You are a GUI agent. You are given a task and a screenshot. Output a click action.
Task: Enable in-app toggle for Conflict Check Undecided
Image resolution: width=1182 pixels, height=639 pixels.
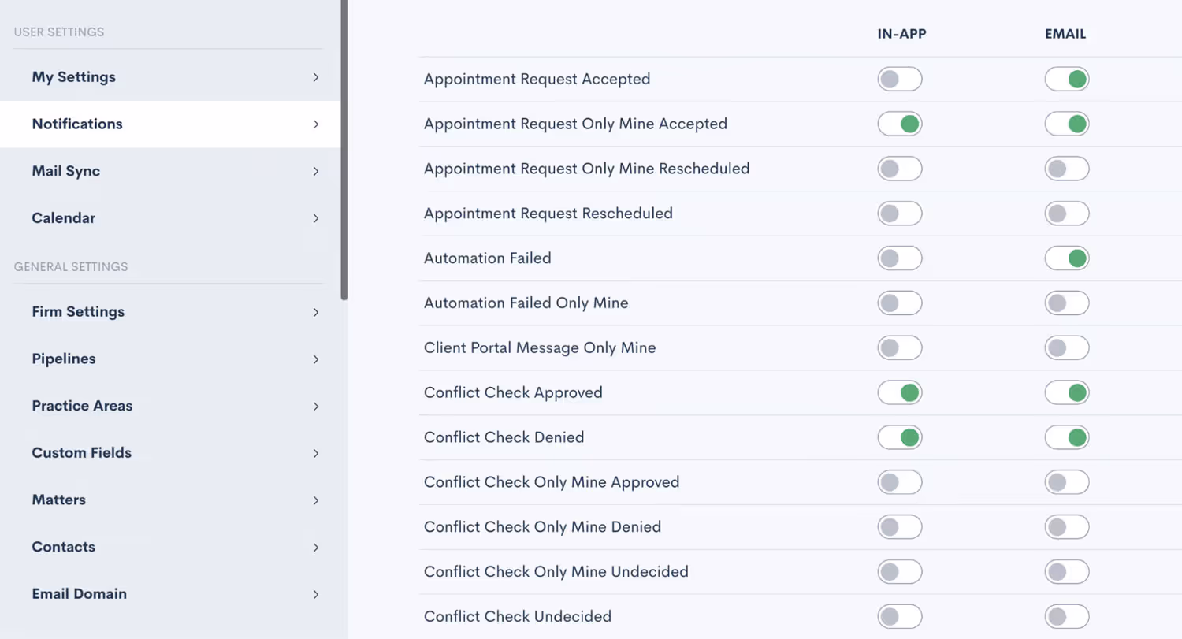click(x=900, y=616)
